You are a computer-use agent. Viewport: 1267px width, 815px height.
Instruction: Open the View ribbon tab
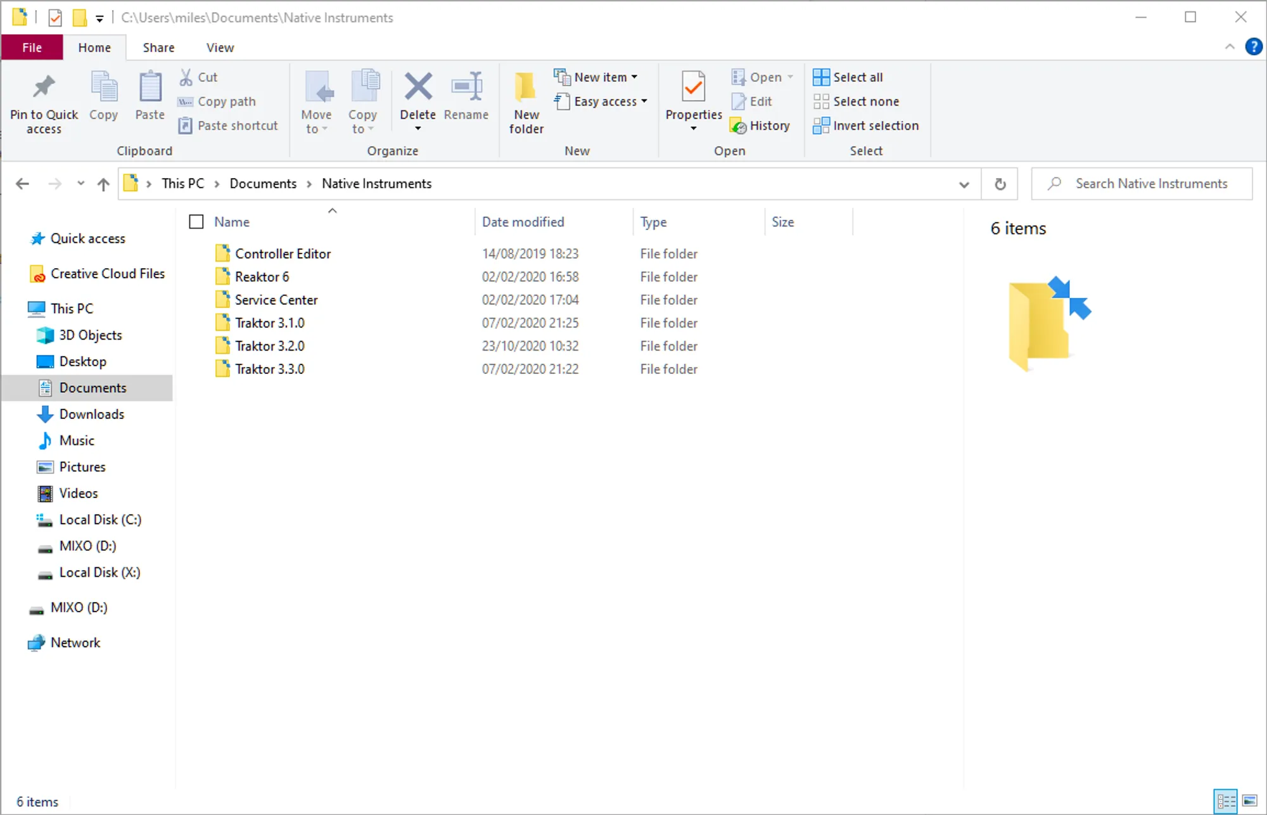[x=220, y=48]
